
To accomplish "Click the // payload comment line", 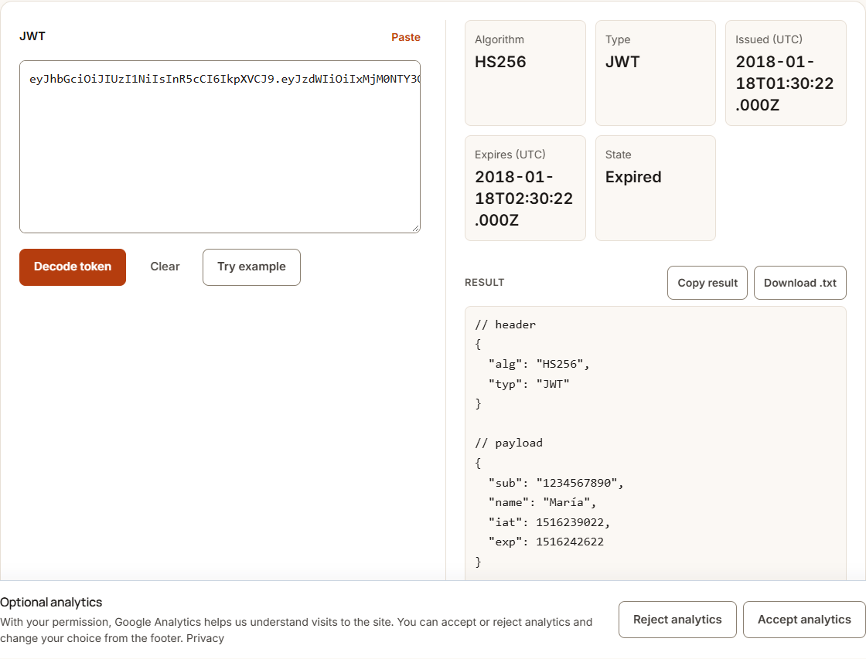I will click(509, 443).
